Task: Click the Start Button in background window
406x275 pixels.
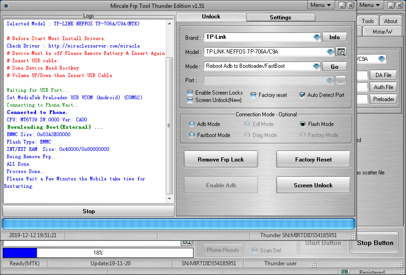Action: pyautogui.click(x=322, y=246)
